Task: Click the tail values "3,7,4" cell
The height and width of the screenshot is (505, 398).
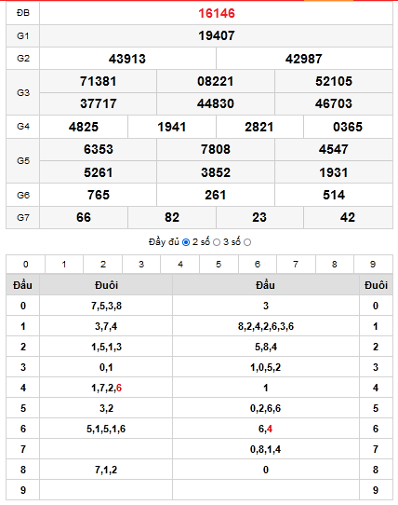Action: coord(106,326)
